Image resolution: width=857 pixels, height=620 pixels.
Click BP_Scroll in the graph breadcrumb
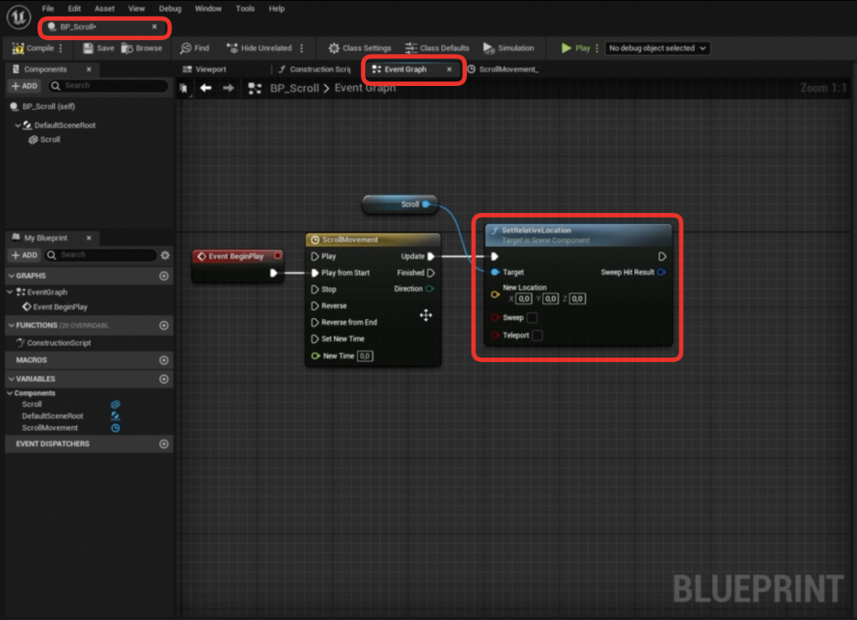tap(294, 88)
